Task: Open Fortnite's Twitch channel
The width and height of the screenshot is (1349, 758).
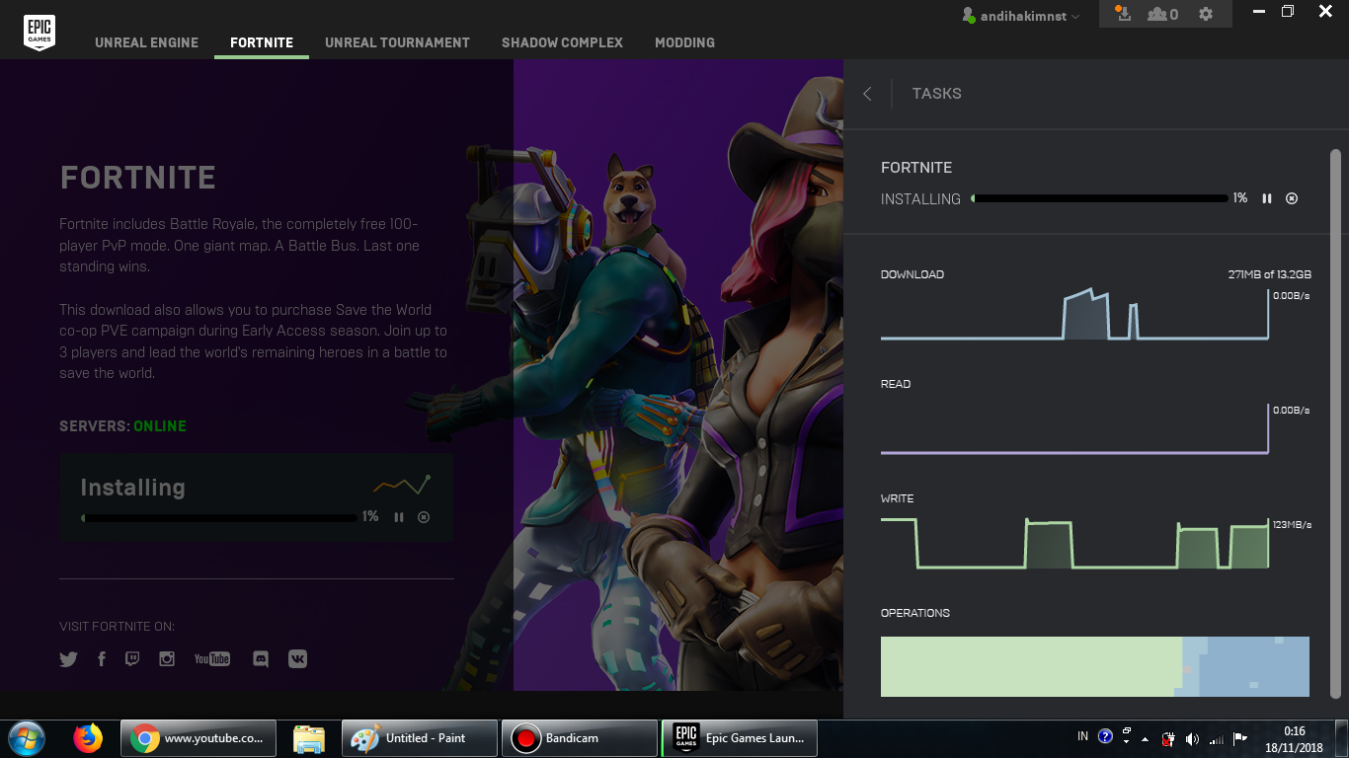Action: pos(132,659)
